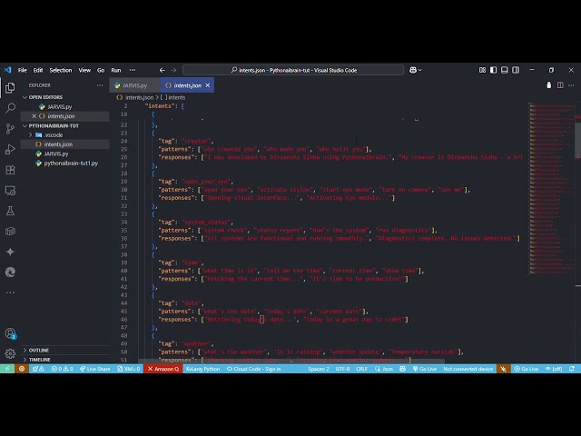Go forward with the right arrow

click(173, 70)
